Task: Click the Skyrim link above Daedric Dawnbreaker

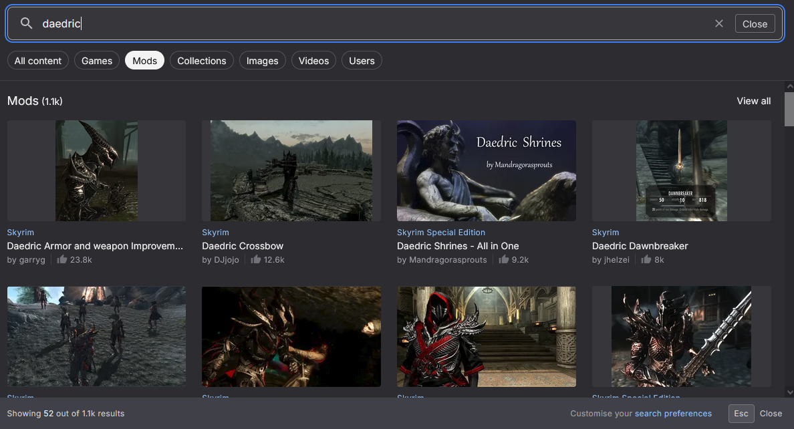Action: [x=606, y=232]
